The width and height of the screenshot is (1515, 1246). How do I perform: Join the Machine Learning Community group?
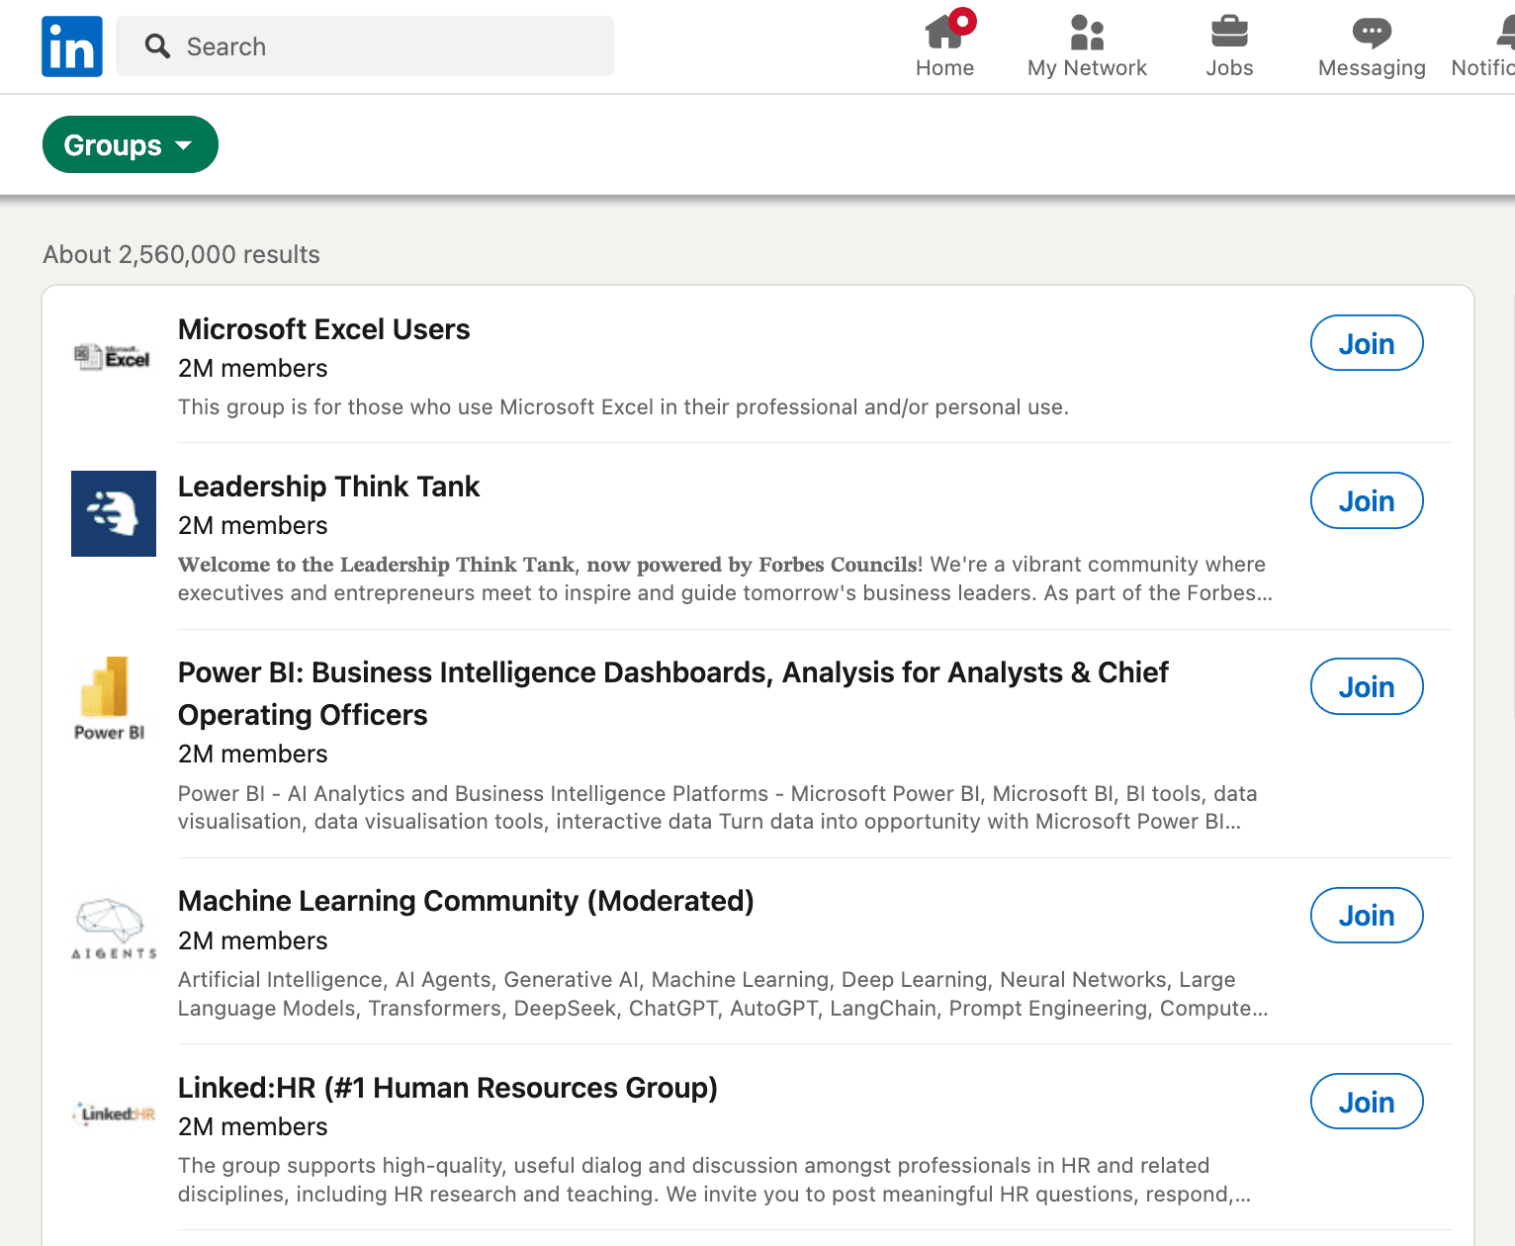click(1367, 915)
